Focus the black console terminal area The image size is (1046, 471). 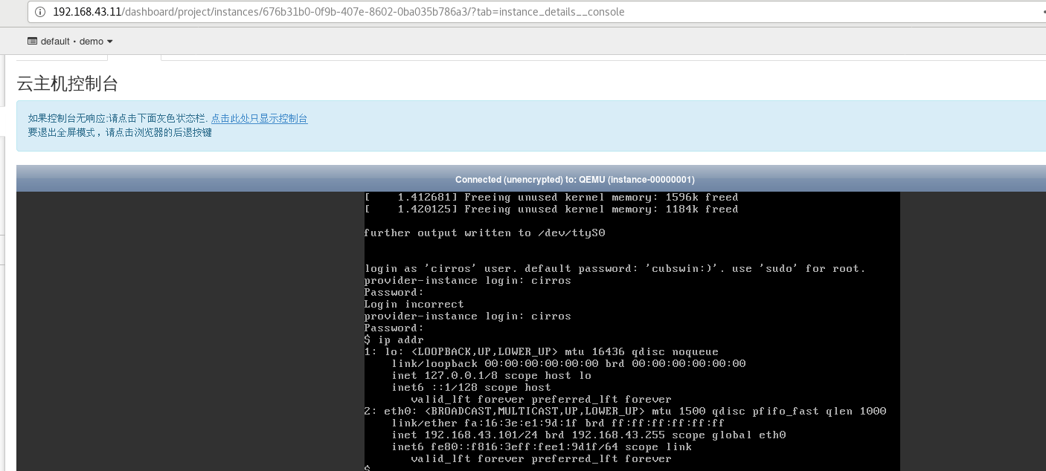[x=632, y=334]
